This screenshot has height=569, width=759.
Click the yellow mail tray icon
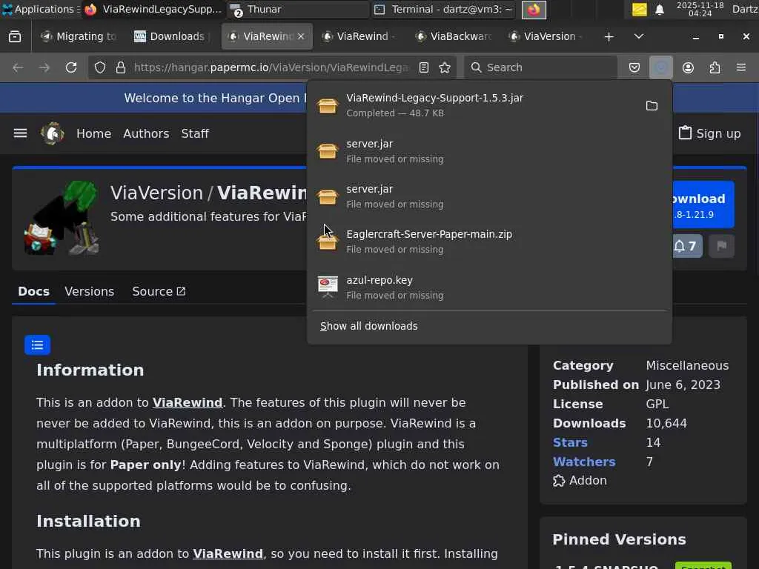point(639,10)
